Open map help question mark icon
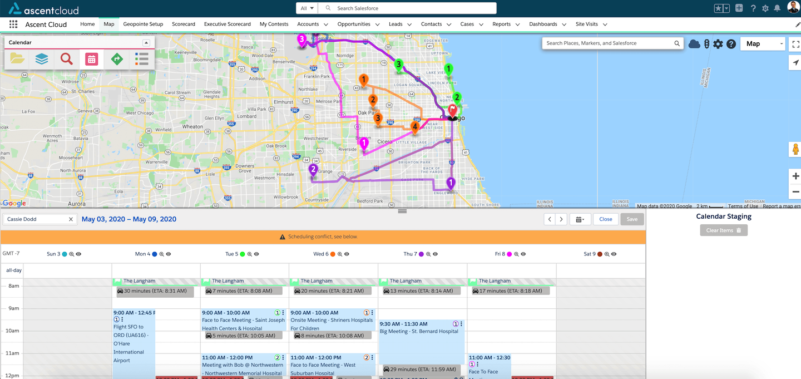 coord(731,44)
